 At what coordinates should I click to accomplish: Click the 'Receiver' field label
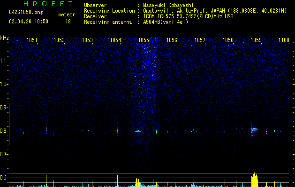95,16
